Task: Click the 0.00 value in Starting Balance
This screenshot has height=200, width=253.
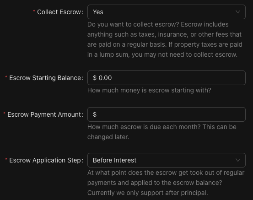Action: [105, 78]
